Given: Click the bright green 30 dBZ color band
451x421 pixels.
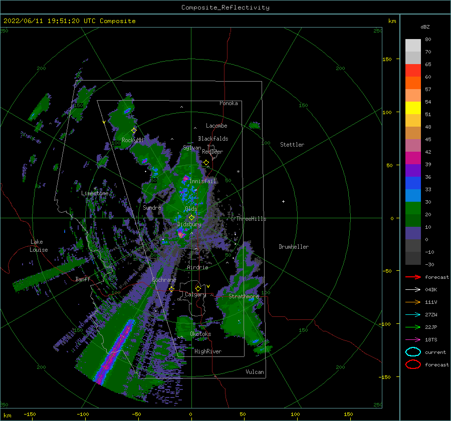Looking at the screenshot, I should pyautogui.click(x=413, y=208).
